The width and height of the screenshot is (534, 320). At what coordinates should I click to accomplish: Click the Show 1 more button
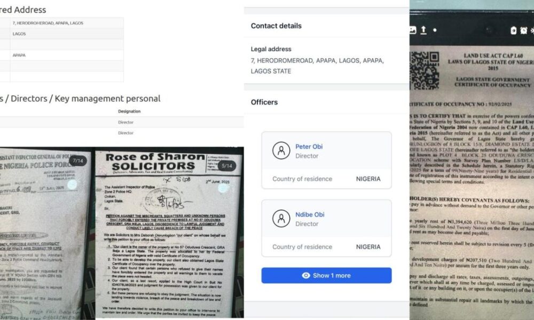click(326, 275)
